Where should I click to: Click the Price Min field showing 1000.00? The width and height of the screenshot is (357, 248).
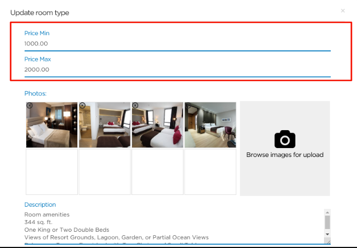coord(177,44)
